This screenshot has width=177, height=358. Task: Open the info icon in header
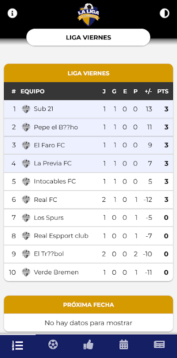13,13
